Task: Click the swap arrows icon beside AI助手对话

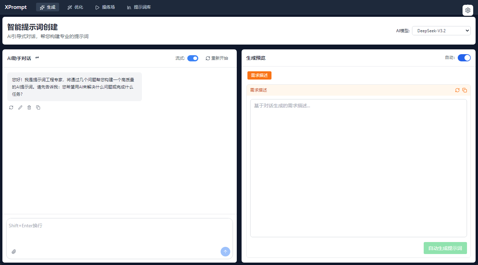Action: (x=37, y=58)
